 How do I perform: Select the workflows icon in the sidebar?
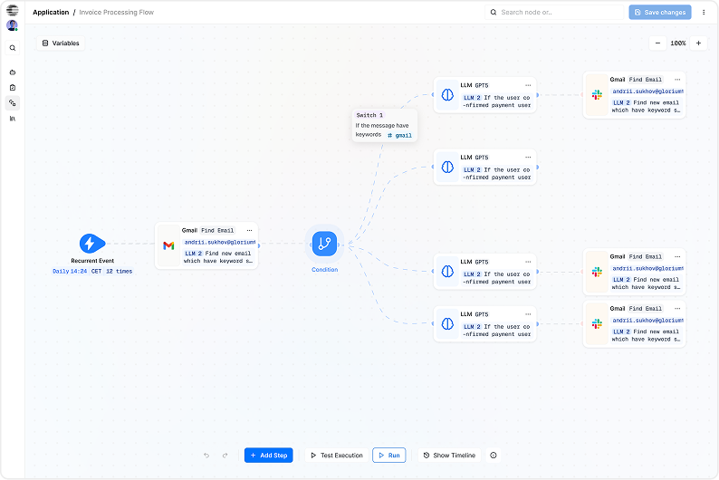(x=13, y=102)
